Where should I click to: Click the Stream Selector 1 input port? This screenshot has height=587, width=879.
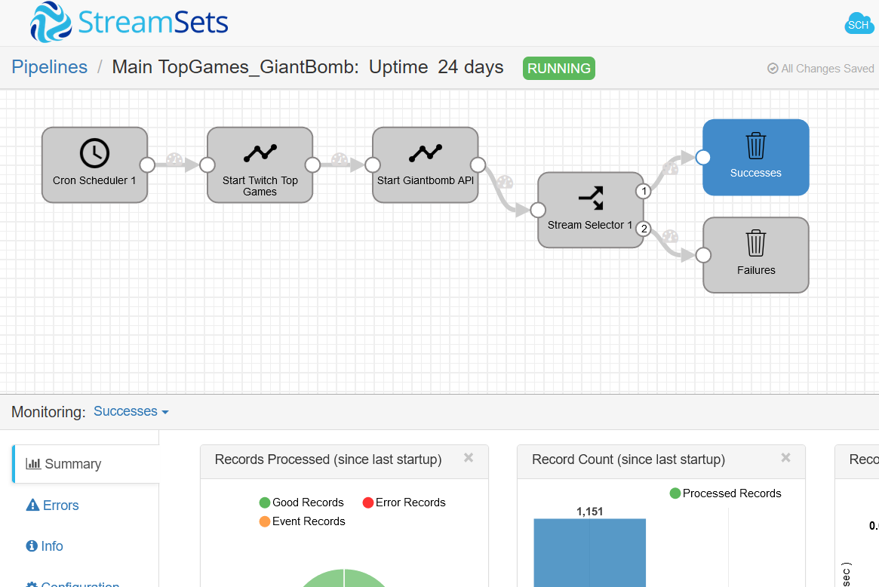point(538,211)
